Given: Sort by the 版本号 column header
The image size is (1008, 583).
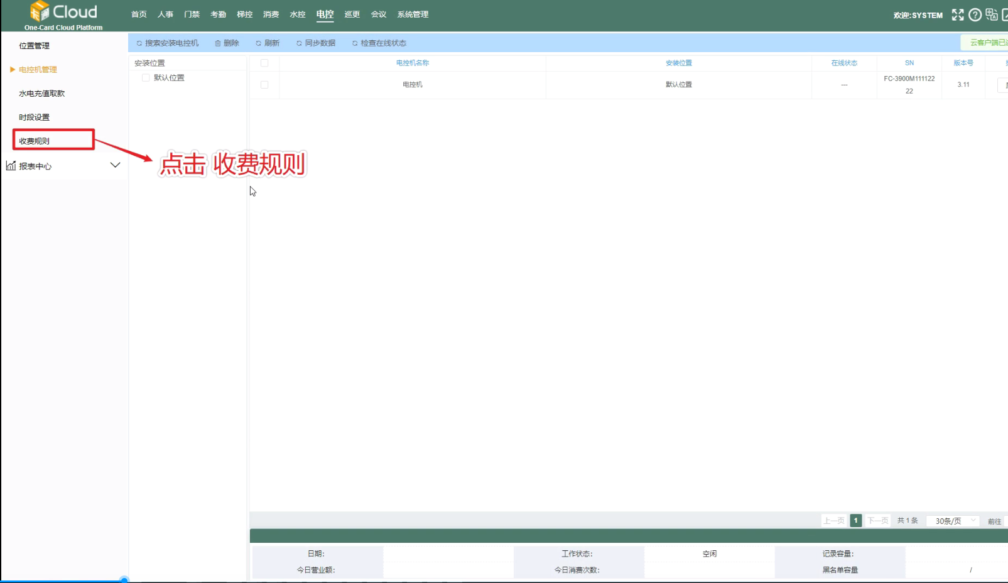Looking at the screenshot, I should [x=963, y=63].
